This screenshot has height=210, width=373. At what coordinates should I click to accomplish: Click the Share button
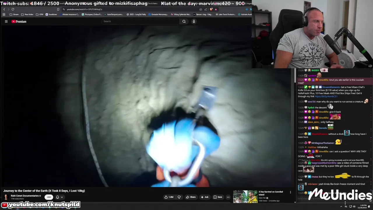[x=191, y=197]
